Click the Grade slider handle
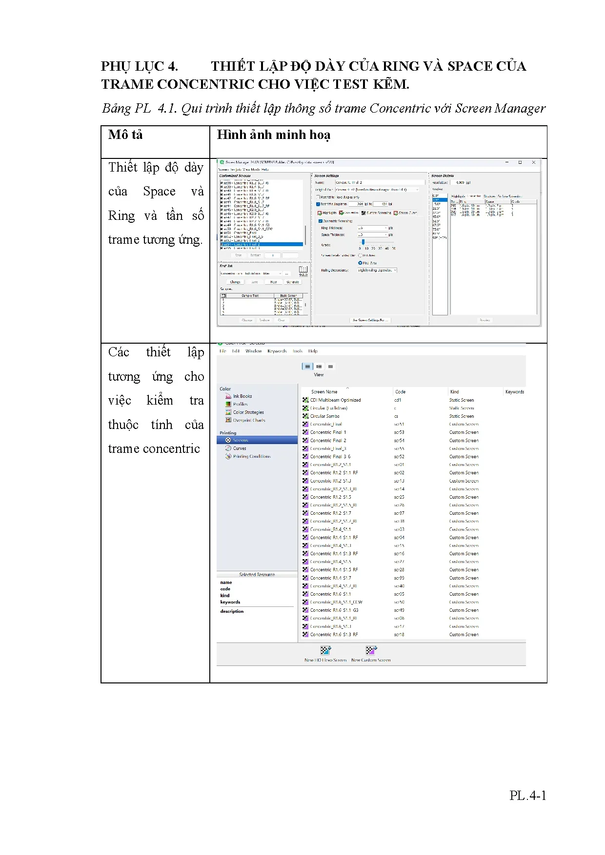This screenshot has height=855, width=605. pyautogui.click(x=363, y=242)
